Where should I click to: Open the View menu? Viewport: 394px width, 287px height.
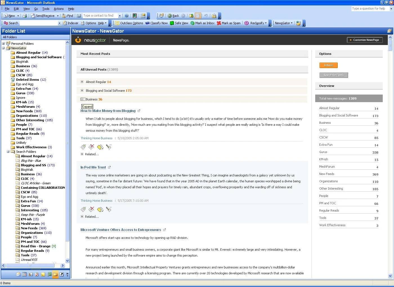[26, 9]
